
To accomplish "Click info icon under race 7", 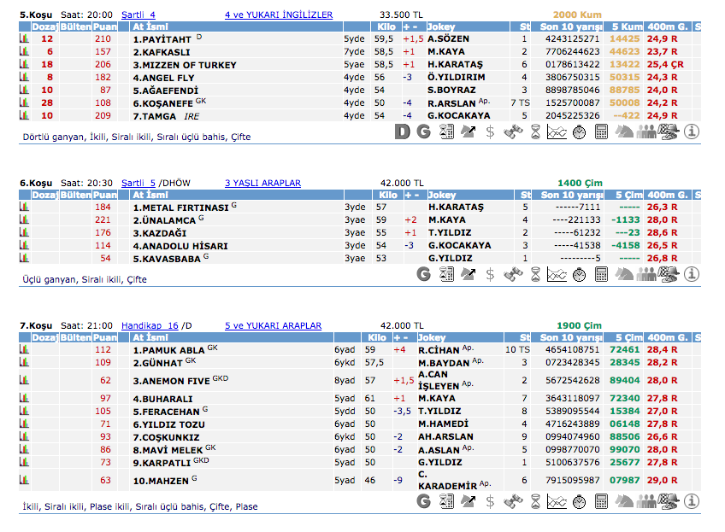I will (692, 502).
